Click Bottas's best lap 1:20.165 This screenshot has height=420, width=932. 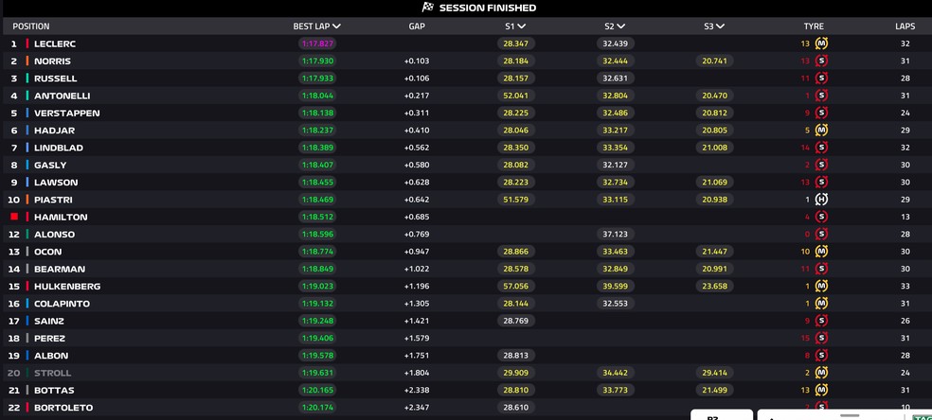[316, 390]
